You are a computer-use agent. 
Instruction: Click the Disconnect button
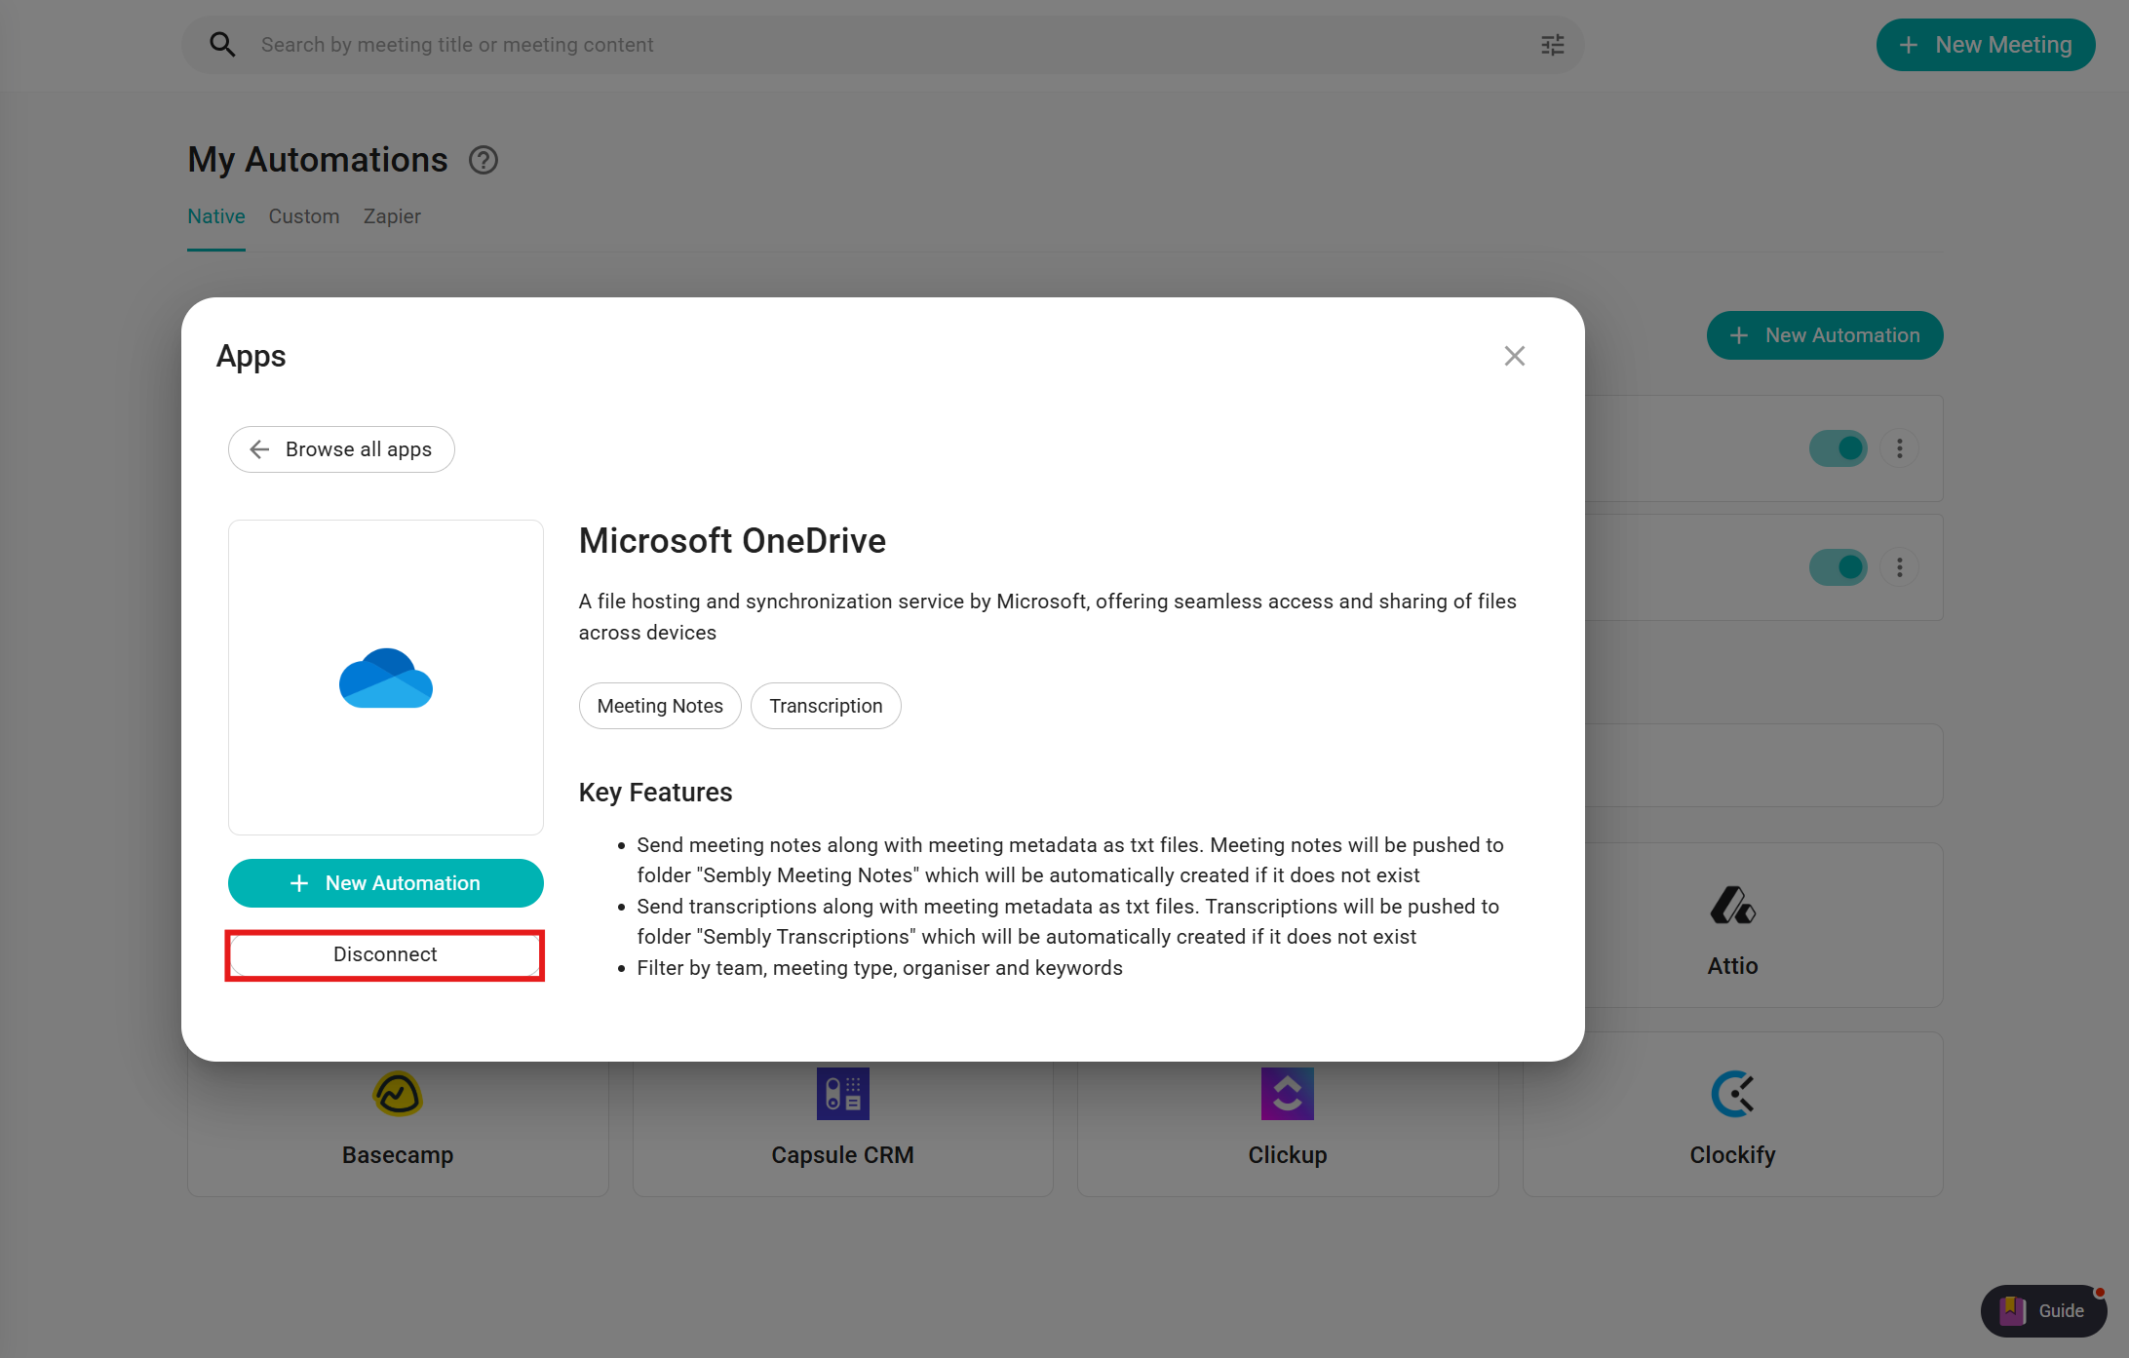385,954
